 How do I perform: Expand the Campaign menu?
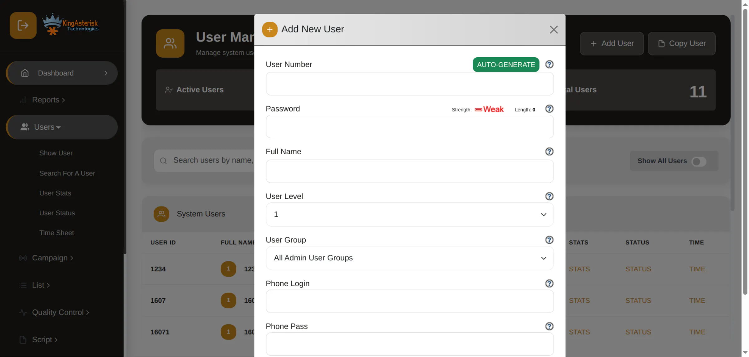click(x=52, y=258)
